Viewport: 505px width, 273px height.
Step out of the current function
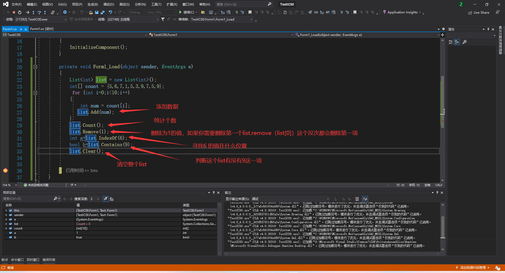click(x=45, y=12)
